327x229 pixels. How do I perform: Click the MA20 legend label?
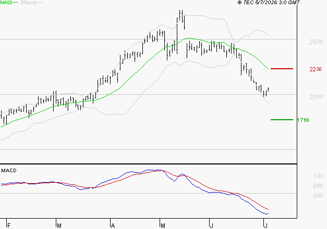coord(6,3)
